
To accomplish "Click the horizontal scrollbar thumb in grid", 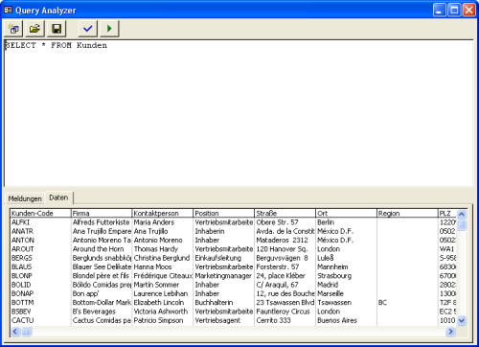I will [27, 332].
